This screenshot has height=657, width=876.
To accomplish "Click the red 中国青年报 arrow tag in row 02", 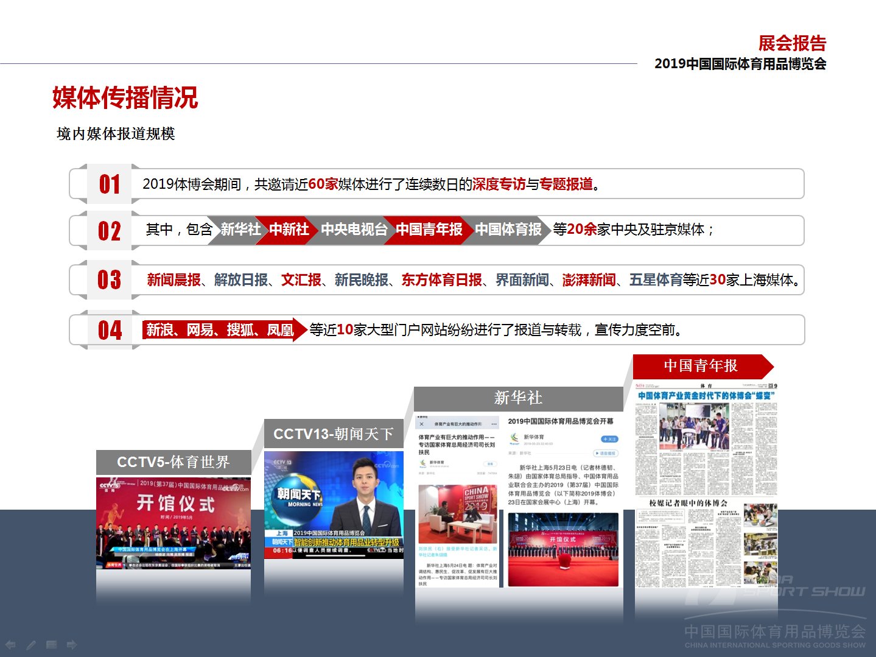I will point(428,230).
